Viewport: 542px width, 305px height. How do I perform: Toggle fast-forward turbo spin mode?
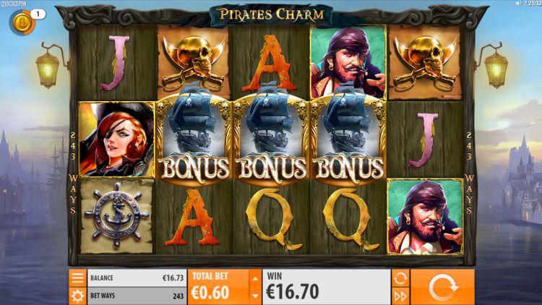pyautogui.click(x=400, y=296)
